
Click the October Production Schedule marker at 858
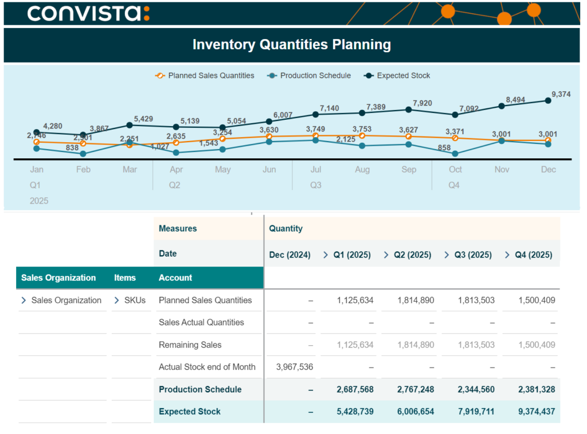[455, 154]
